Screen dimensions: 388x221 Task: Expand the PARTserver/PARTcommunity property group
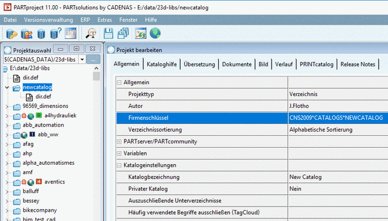pyautogui.click(x=119, y=141)
